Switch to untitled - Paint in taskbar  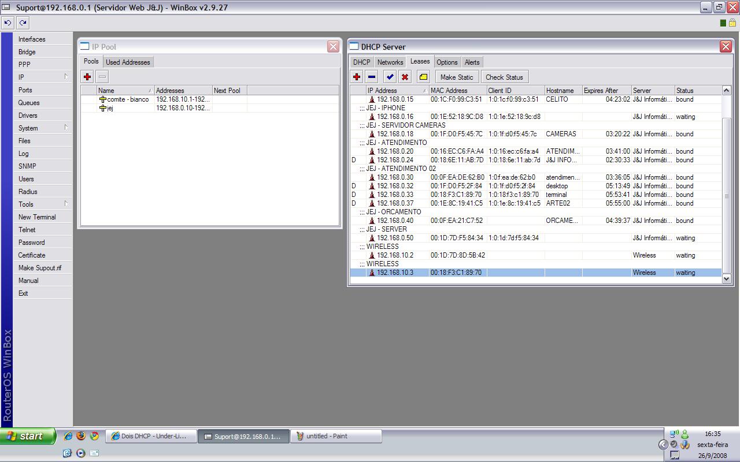(x=336, y=436)
